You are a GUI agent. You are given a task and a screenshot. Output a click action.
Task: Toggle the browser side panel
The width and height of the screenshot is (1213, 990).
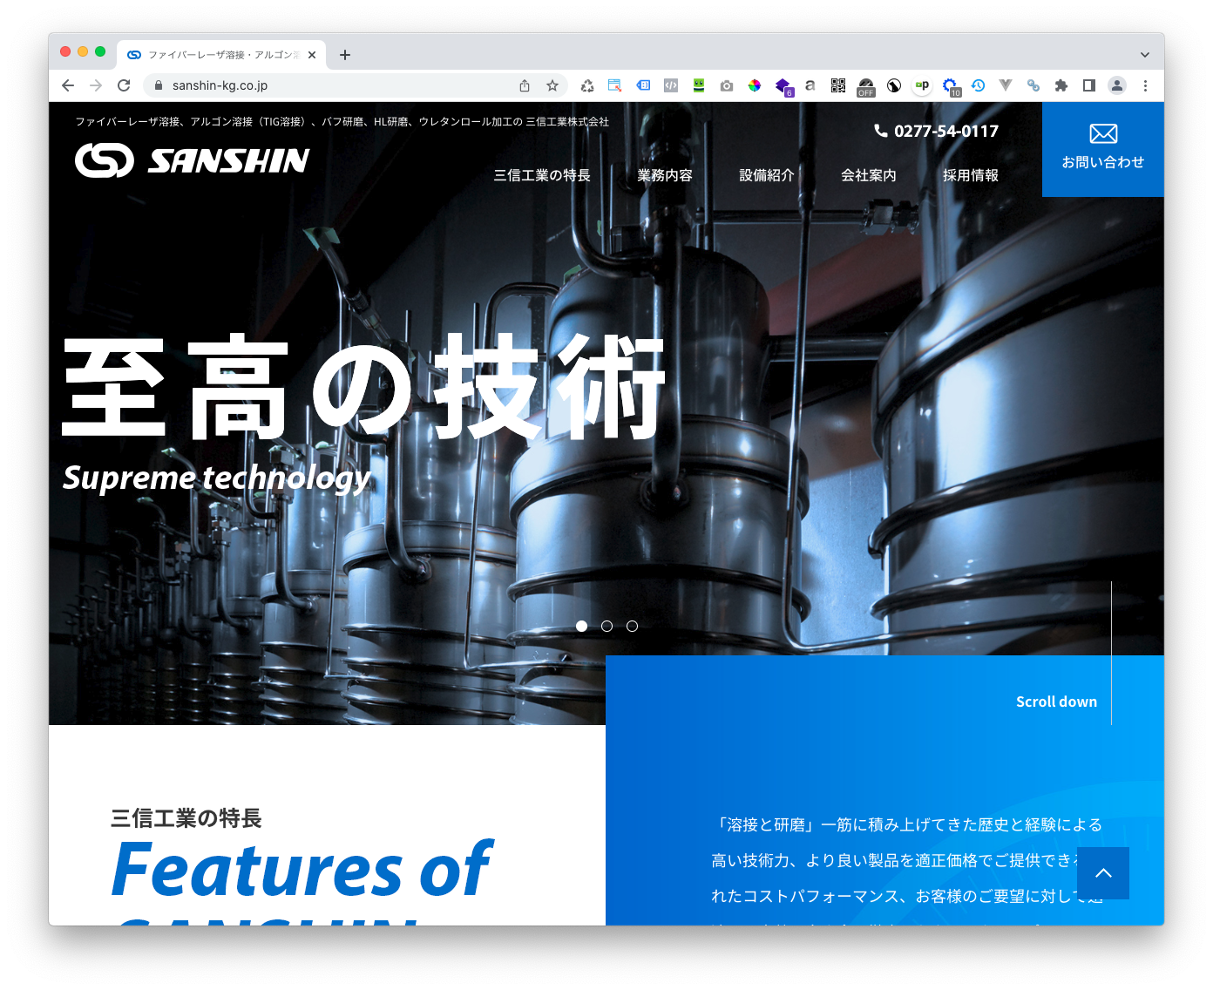(1088, 85)
